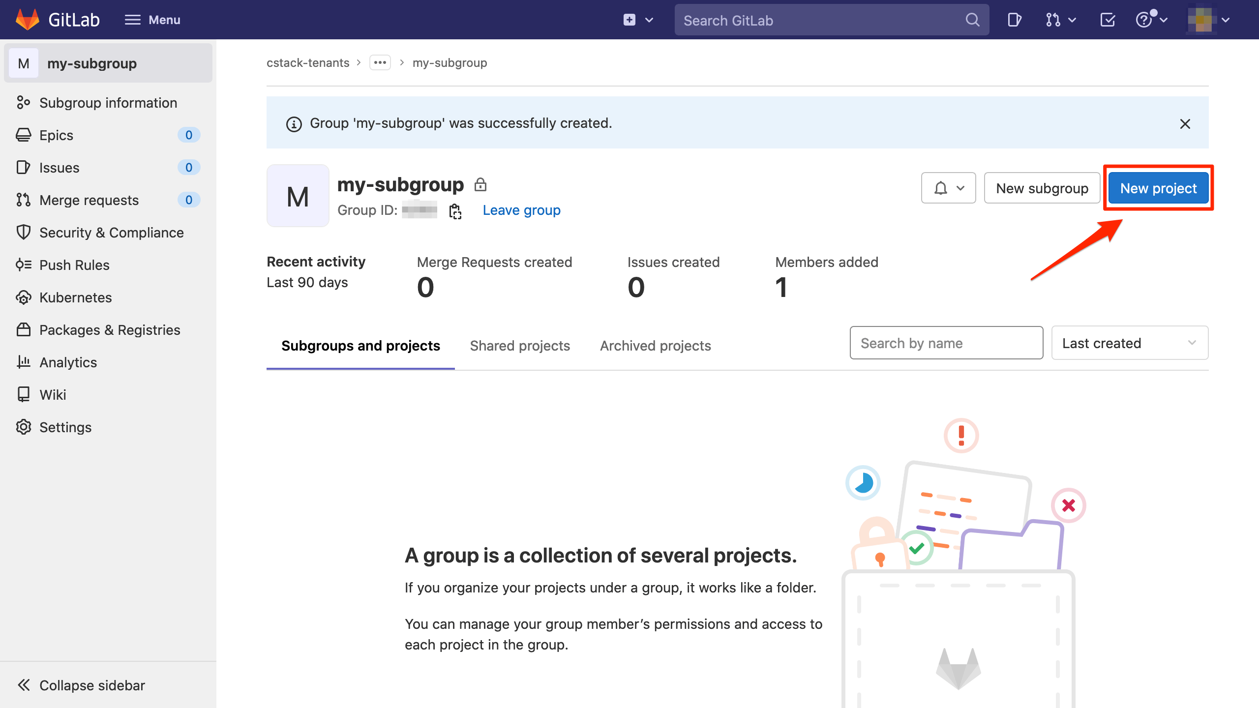Open the create new plus dropdown
The width and height of the screenshot is (1259, 708).
point(638,20)
